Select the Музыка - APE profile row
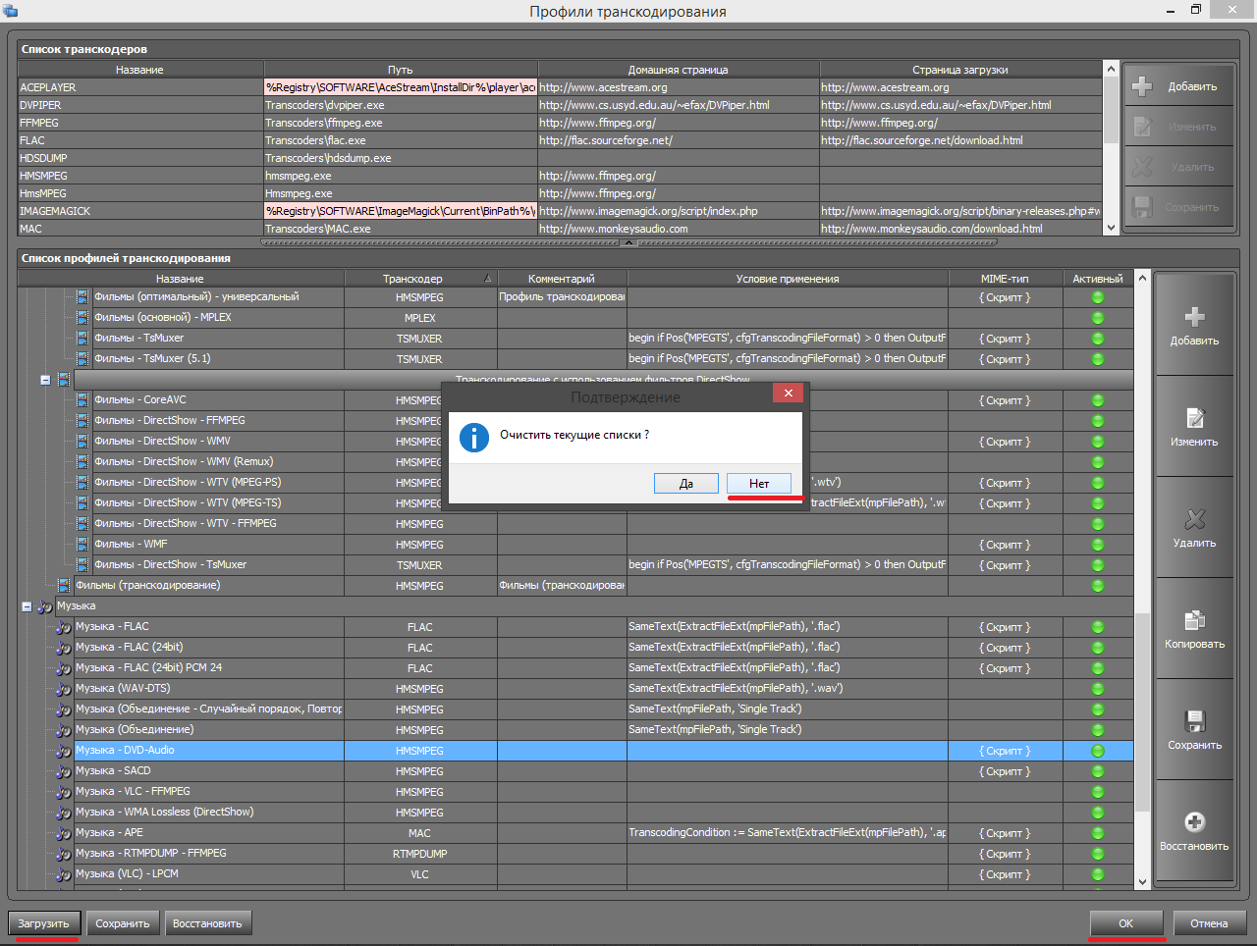Screen dimensions: 1257x946 (196, 833)
